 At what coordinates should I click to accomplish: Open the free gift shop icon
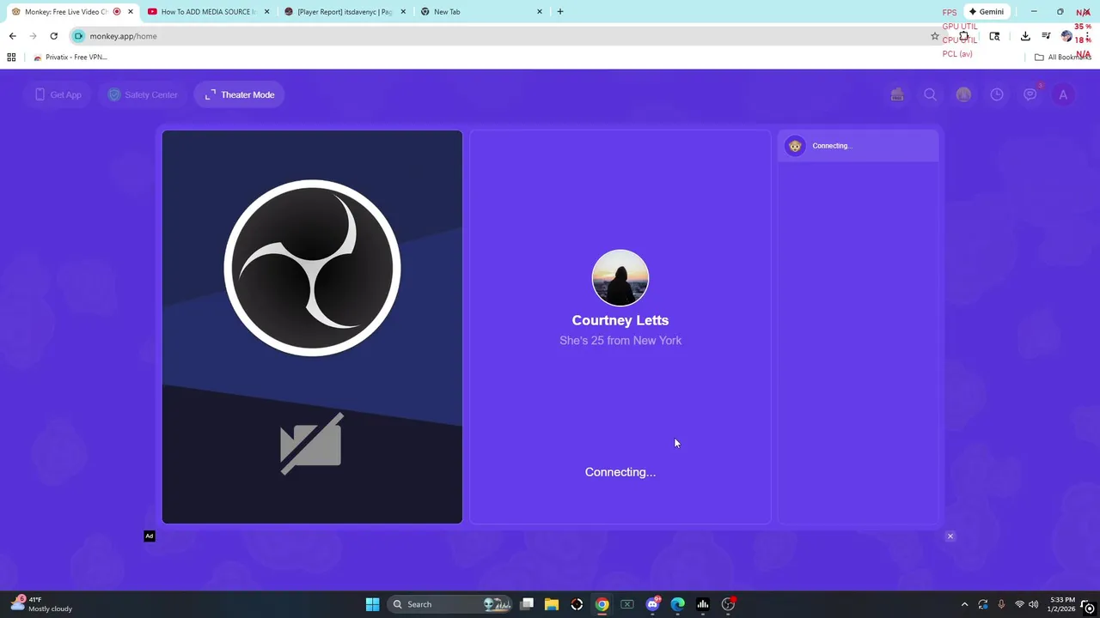(897, 94)
